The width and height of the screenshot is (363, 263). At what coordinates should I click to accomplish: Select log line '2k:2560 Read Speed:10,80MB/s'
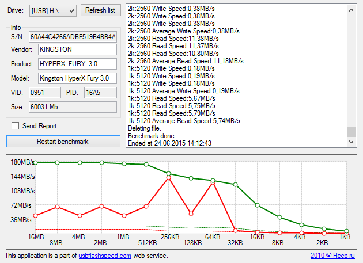[x=173, y=54]
